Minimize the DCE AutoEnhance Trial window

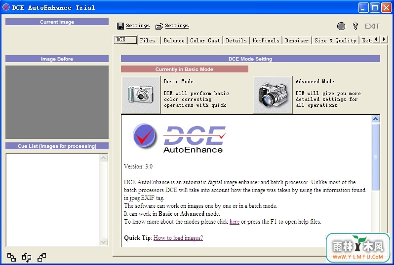click(x=363, y=7)
